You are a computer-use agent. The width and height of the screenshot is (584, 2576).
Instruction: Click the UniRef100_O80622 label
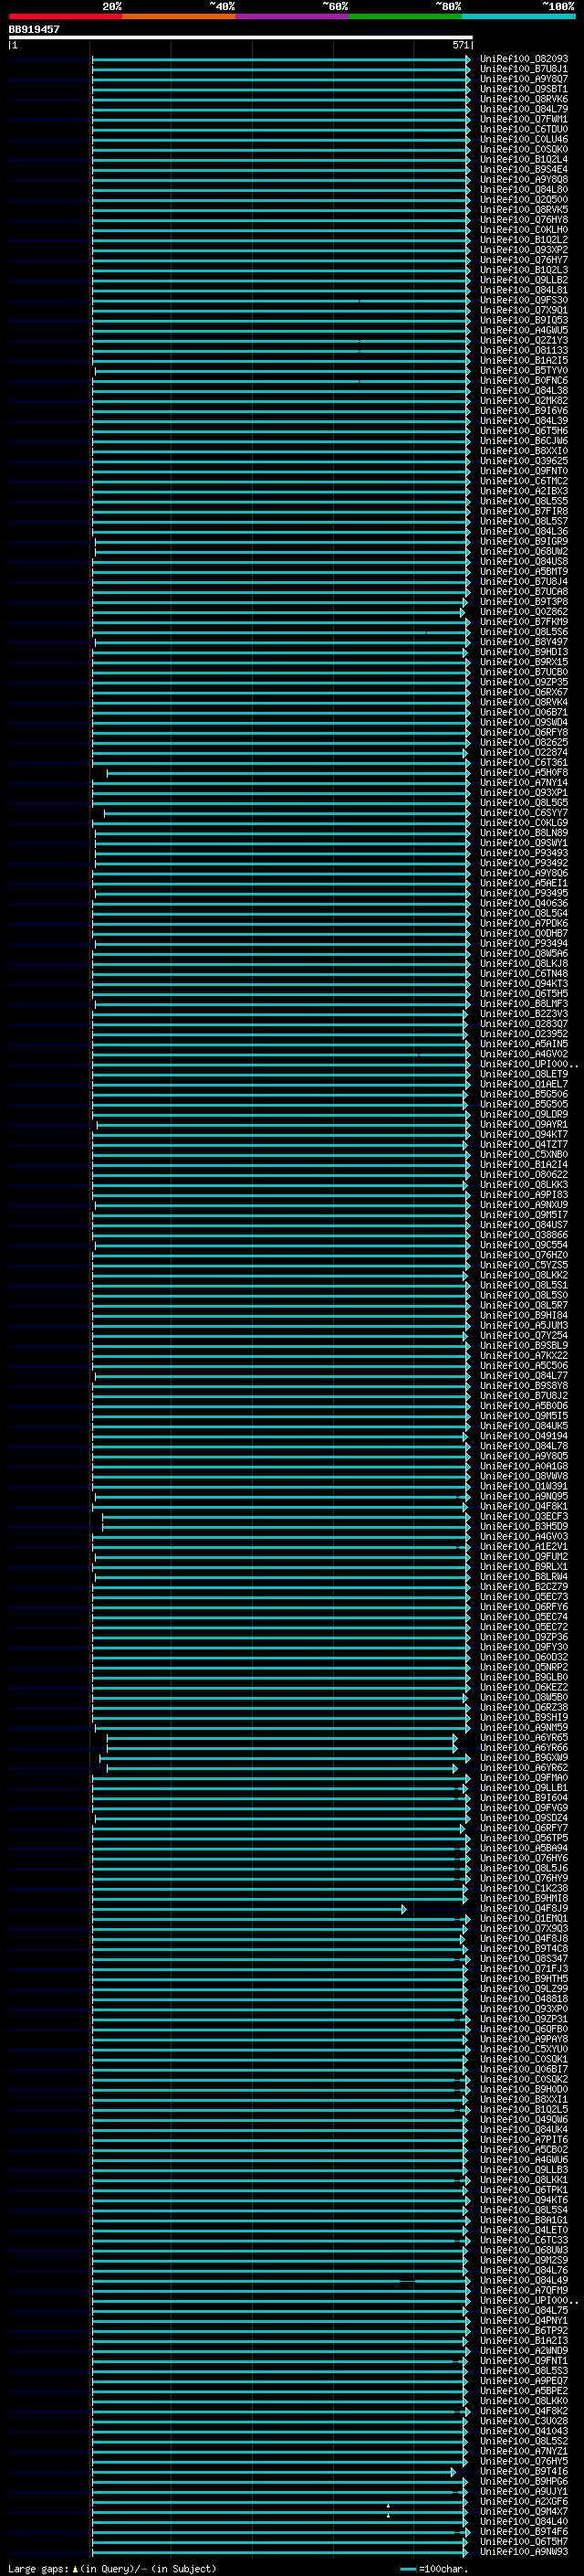coord(523,1174)
